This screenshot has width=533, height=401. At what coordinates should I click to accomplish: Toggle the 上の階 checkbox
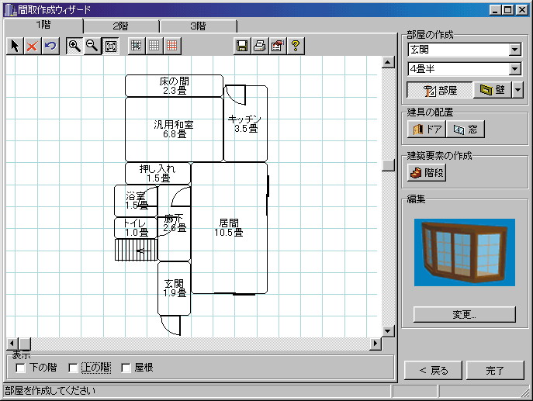click(x=74, y=368)
